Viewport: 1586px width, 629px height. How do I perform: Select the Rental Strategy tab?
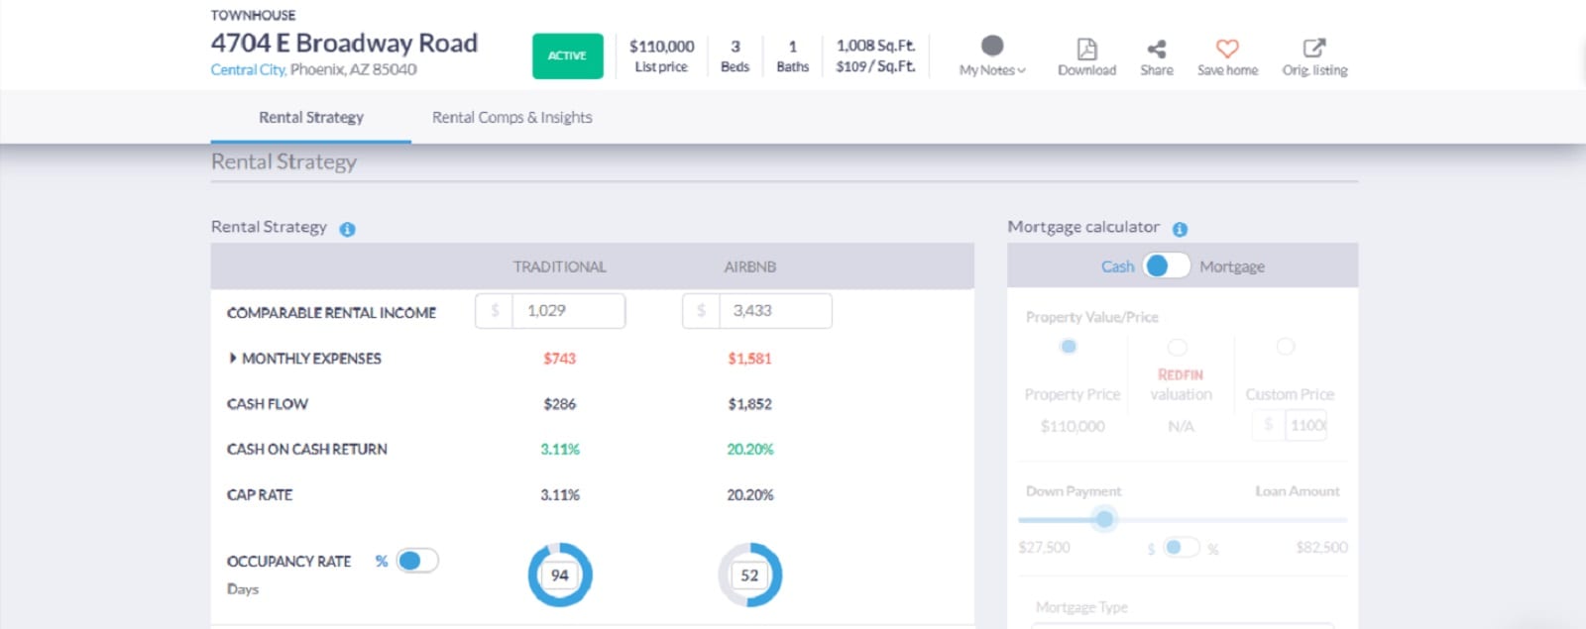(x=310, y=117)
